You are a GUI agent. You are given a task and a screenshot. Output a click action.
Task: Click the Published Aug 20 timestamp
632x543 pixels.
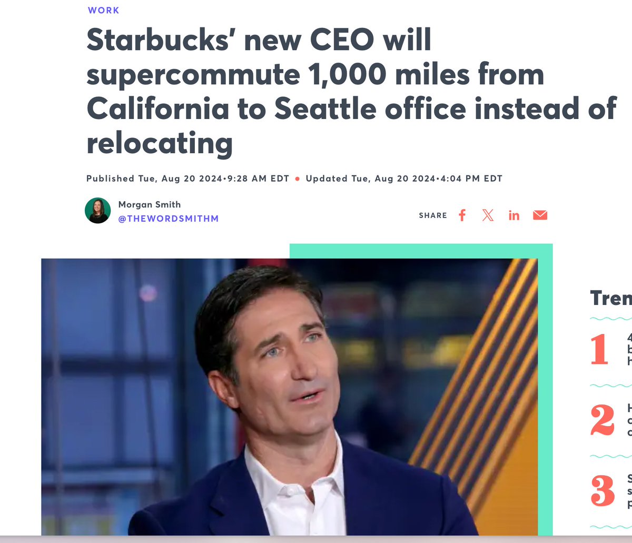[x=188, y=179]
